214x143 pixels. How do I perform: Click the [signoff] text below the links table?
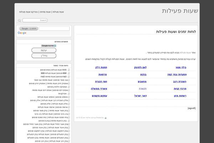[x=192, y=108]
